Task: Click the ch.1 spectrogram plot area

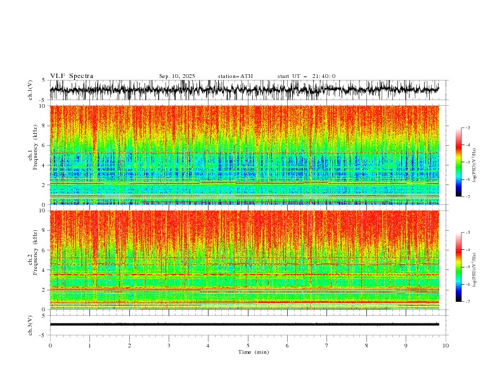Action: point(245,155)
